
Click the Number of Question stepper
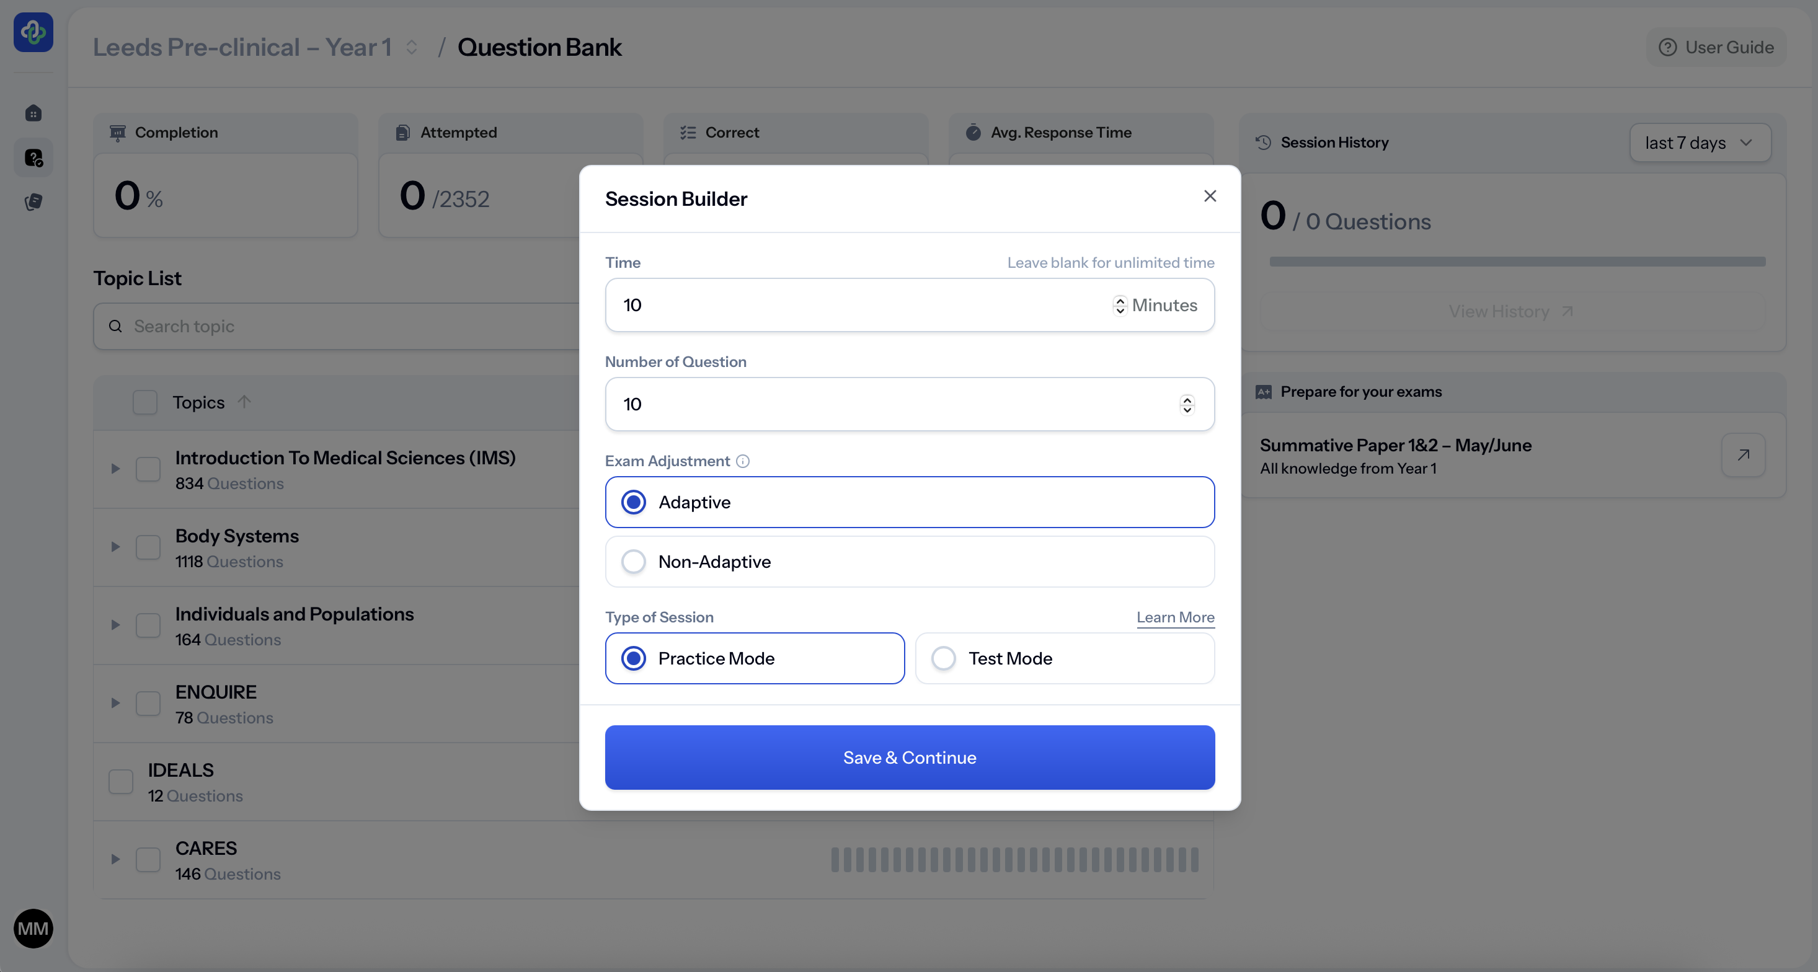pos(1186,405)
